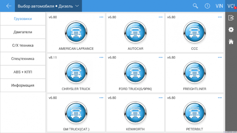Select the KENWORTH truck icon
The height and width of the screenshot is (133, 237).
point(135,113)
